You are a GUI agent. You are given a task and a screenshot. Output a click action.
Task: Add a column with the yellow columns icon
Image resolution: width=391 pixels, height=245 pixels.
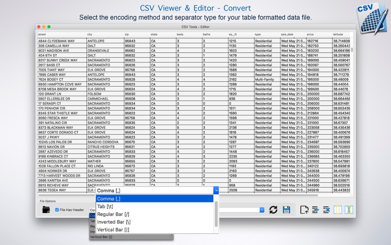[337, 210]
